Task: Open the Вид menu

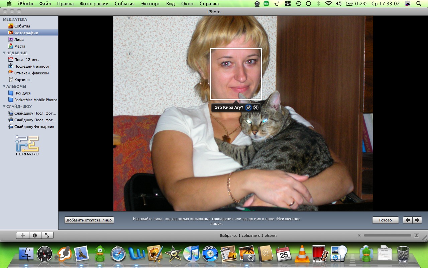Action: pyautogui.click(x=171, y=4)
